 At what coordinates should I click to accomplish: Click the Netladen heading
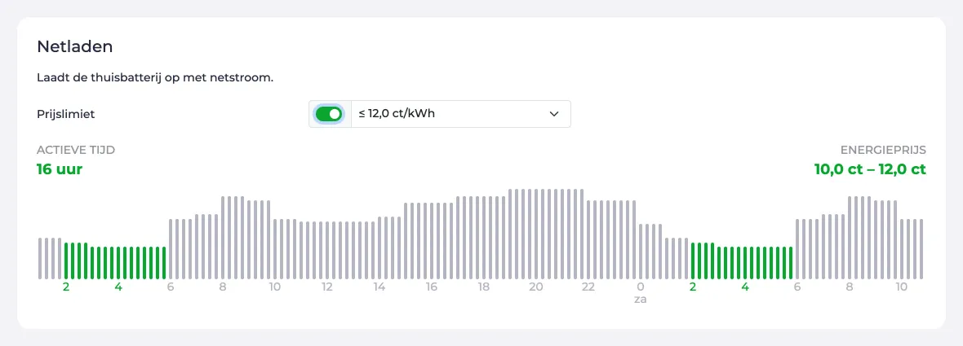75,46
